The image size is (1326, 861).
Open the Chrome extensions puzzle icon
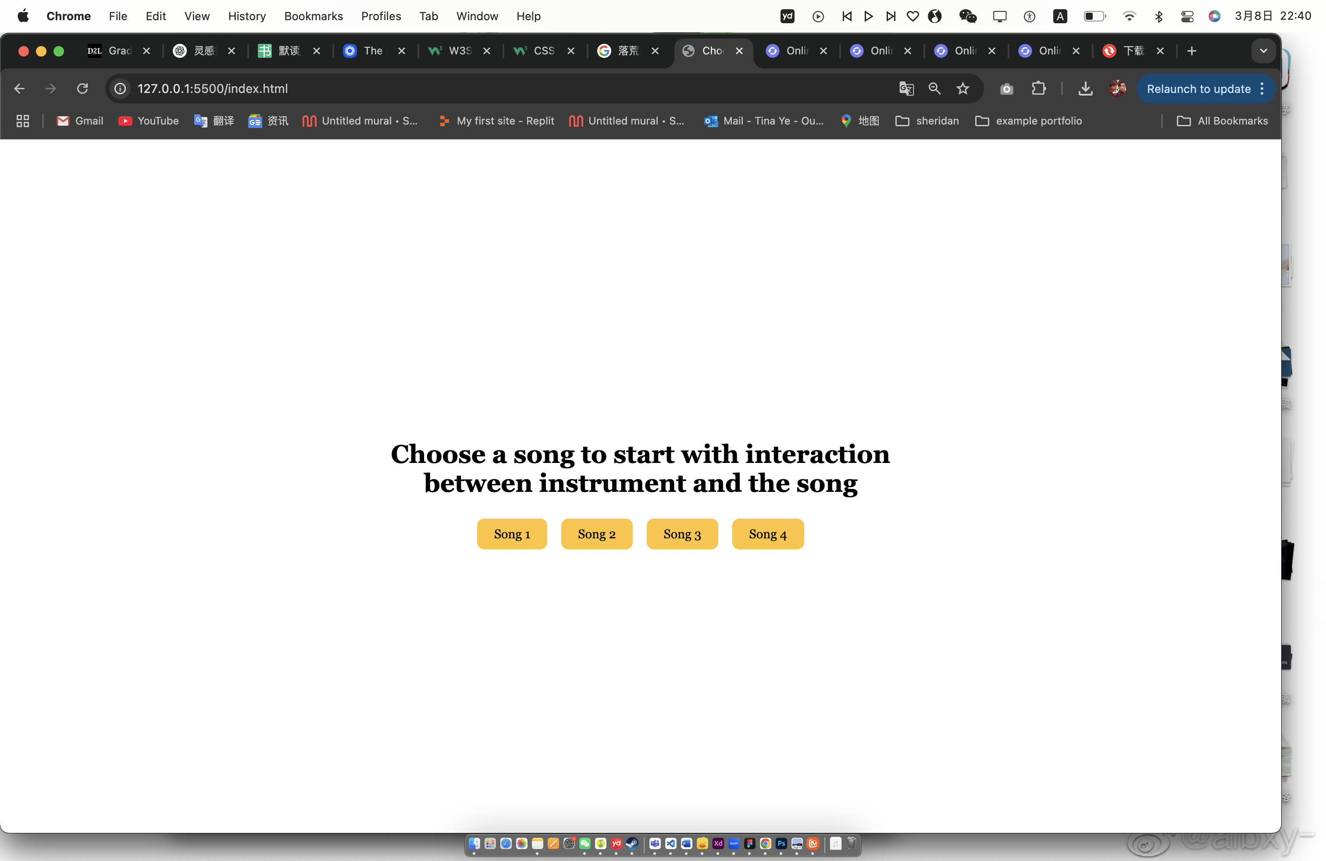[1040, 89]
